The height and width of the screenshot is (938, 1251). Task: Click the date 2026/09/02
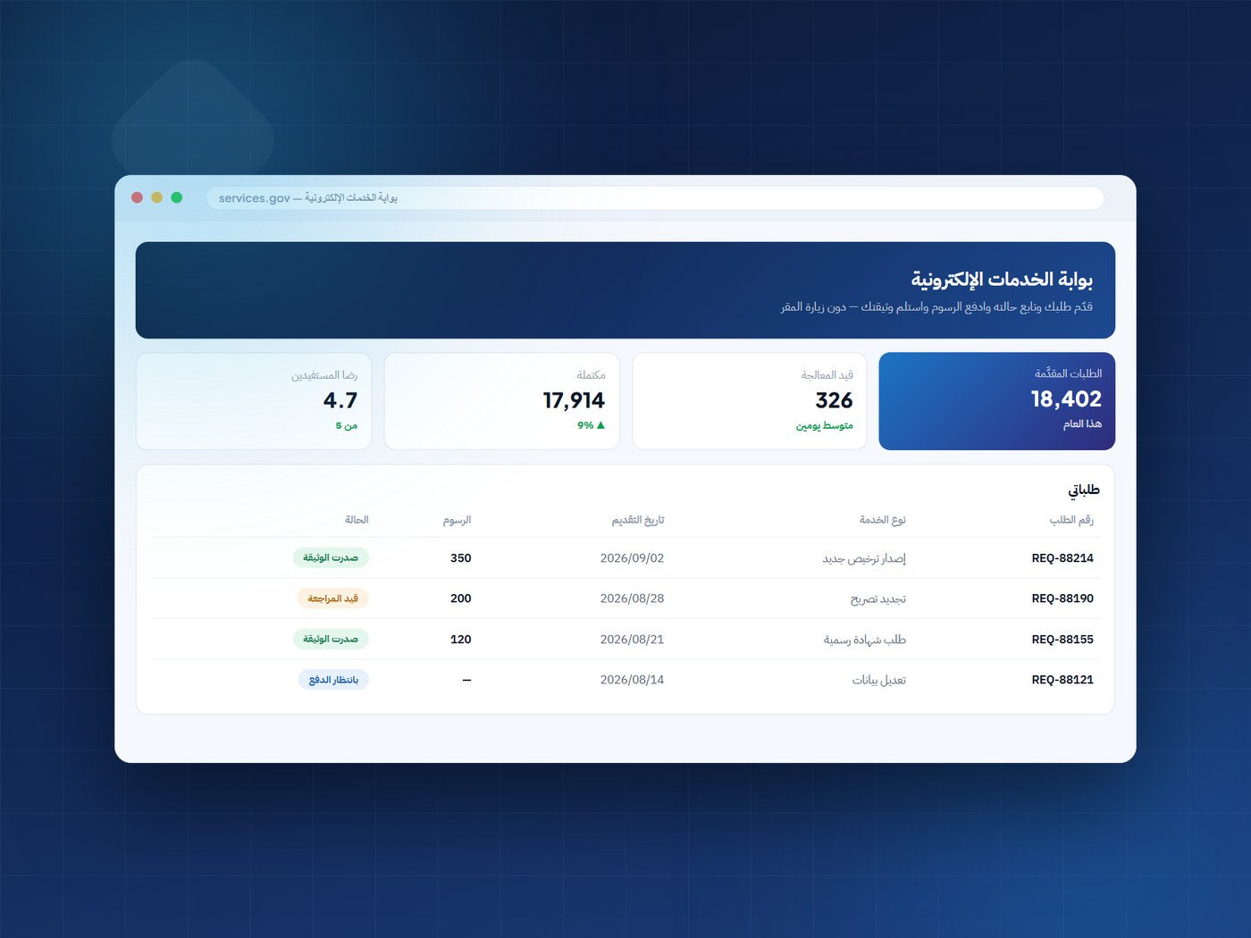click(x=633, y=558)
